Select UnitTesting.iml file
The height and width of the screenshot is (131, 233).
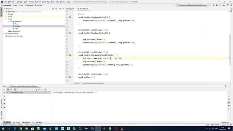click(x=14, y=31)
